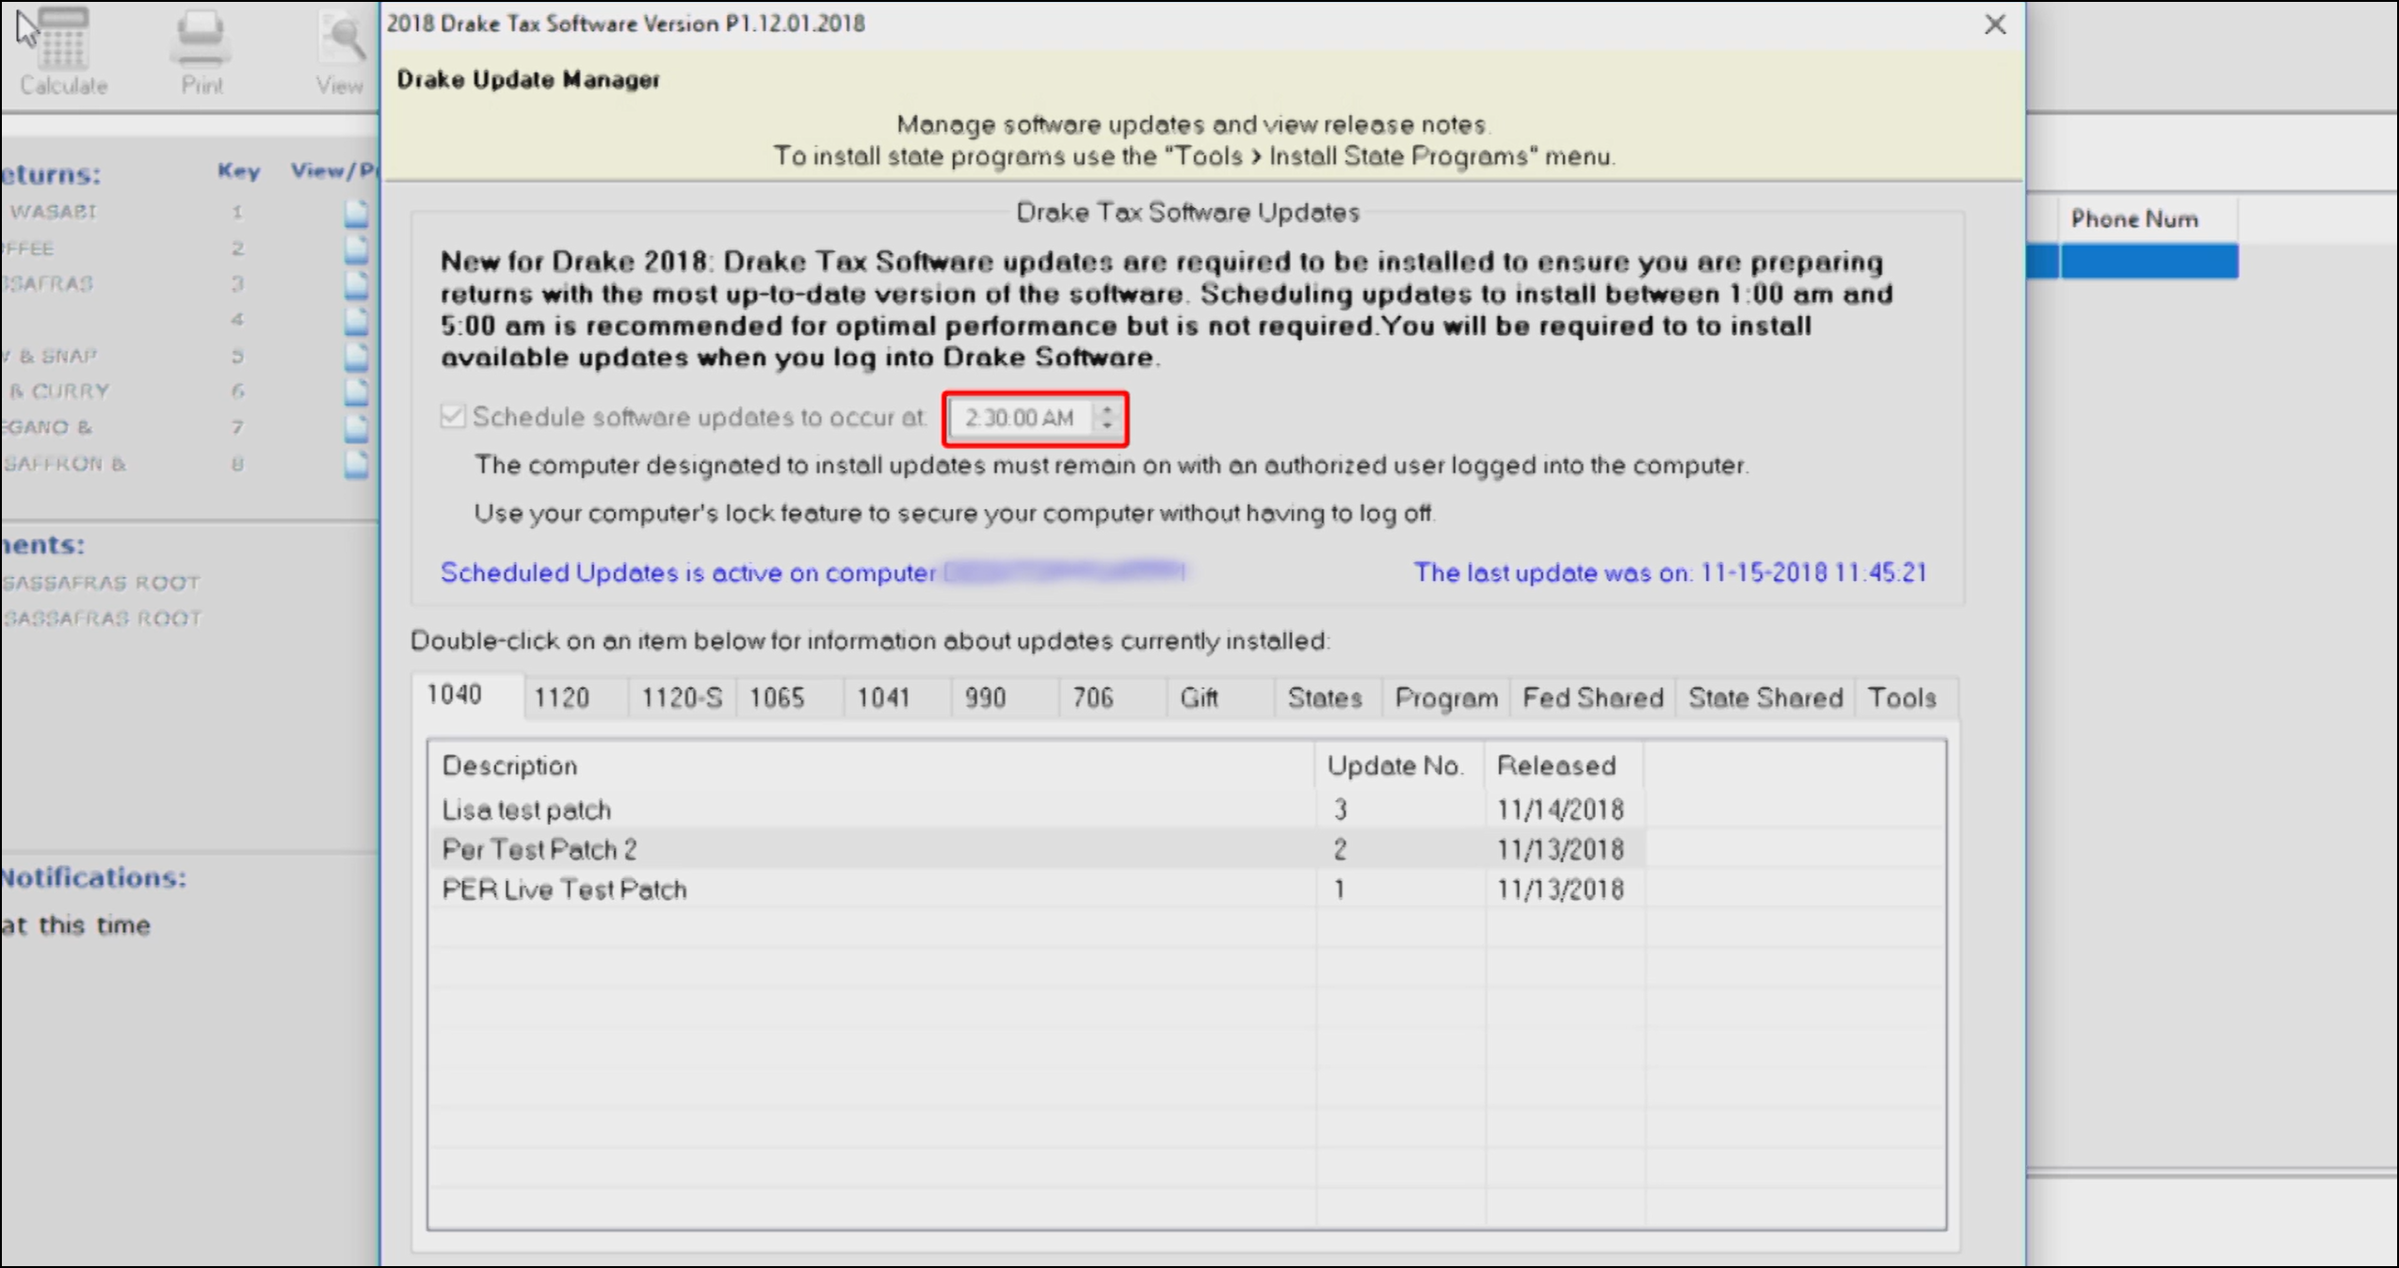Click the Phone Num column header
2399x1268 pixels.
2149,219
